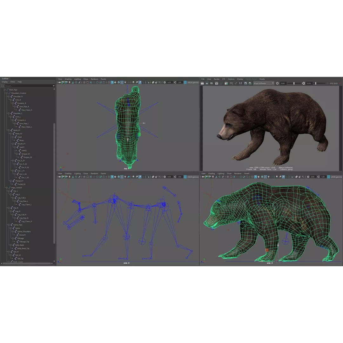Click 1:1 real size button in Render View
This screenshot has width=343, height=343.
(x=240, y=83)
